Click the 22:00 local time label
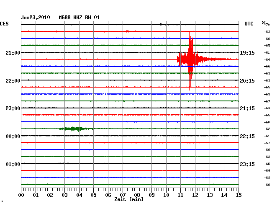The height and width of the screenshot is (206, 272). (13, 81)
